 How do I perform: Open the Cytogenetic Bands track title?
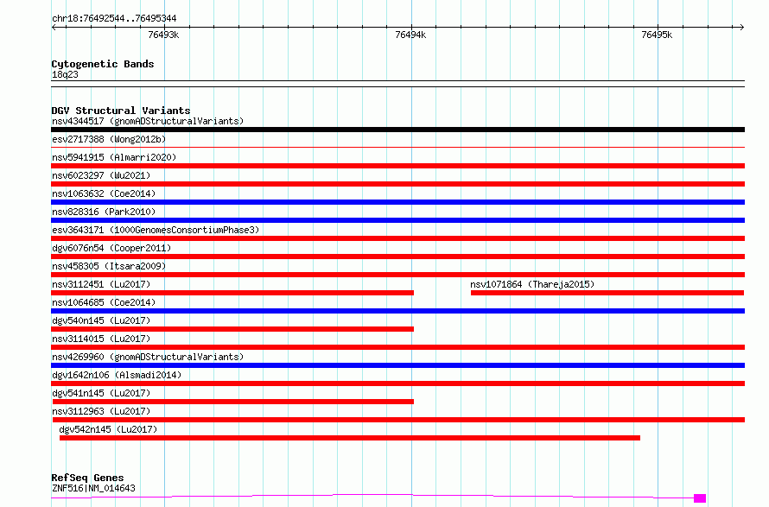point(103,64)
